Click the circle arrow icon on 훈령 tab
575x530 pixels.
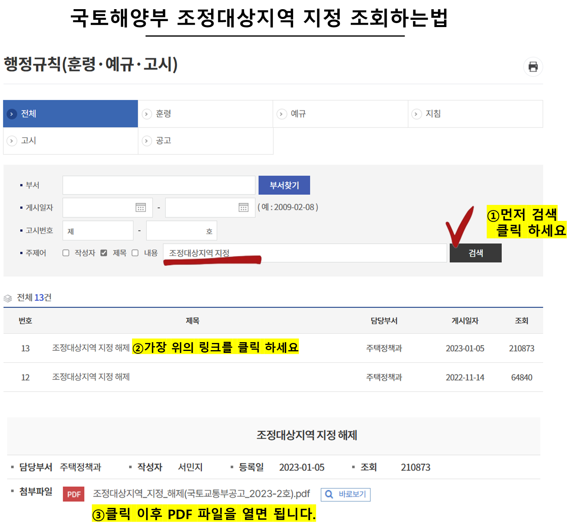coord(147,114)
